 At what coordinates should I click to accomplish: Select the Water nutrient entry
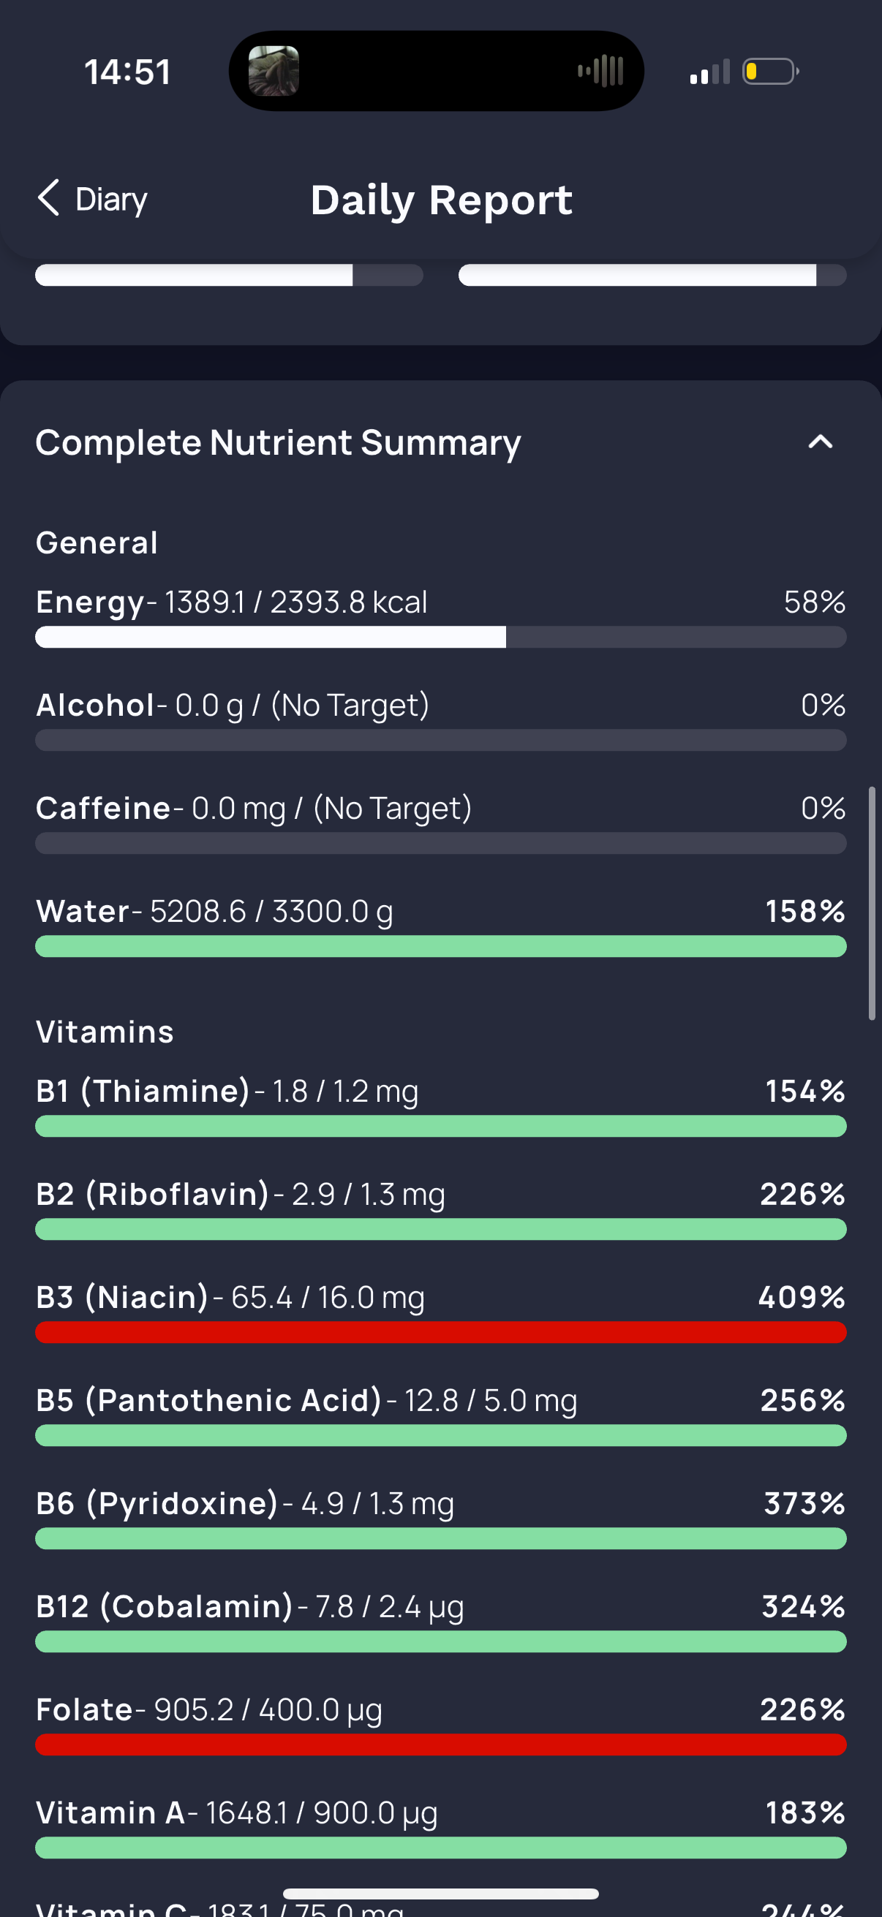tap(440, 926)
